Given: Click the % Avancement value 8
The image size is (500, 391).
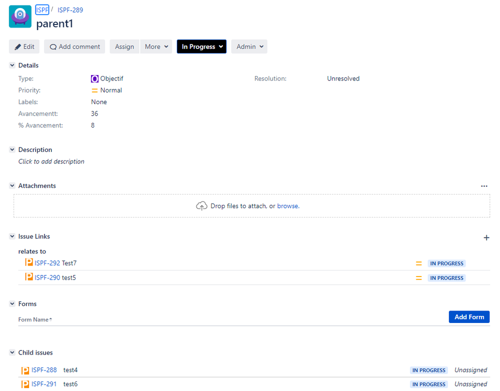Looking at the screenshot, I should [93, 125].
